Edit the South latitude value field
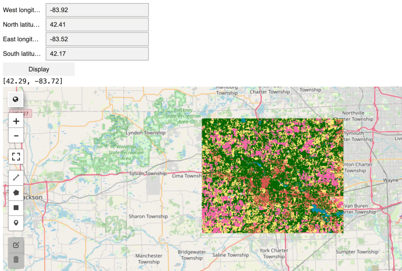The height and width of the screenshot is (271, 402). 97,54
